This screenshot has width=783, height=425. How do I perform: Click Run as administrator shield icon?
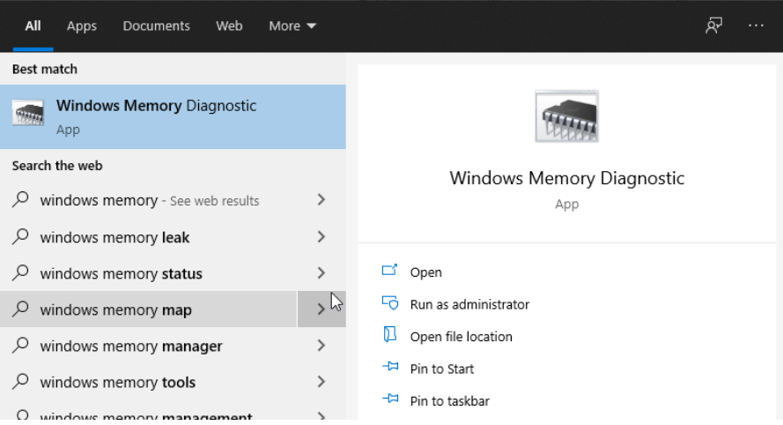[x=390, y=303]
